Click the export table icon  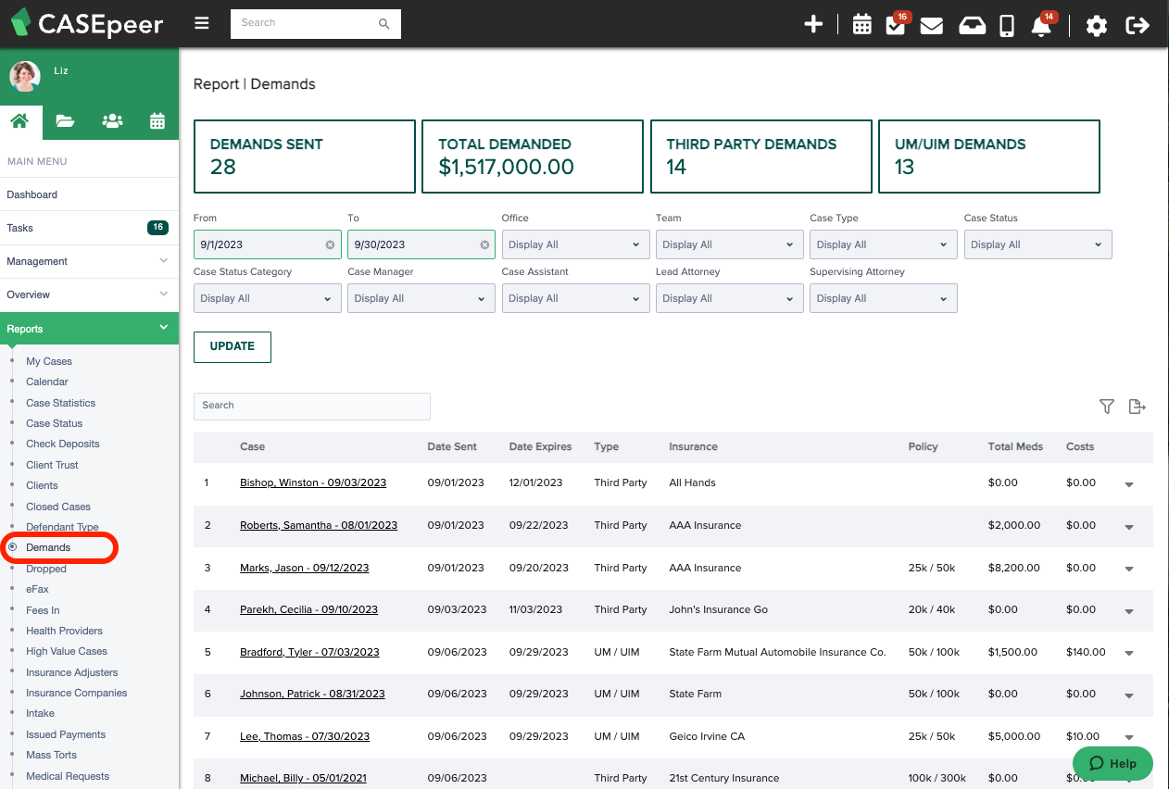tap(1138, 407)
